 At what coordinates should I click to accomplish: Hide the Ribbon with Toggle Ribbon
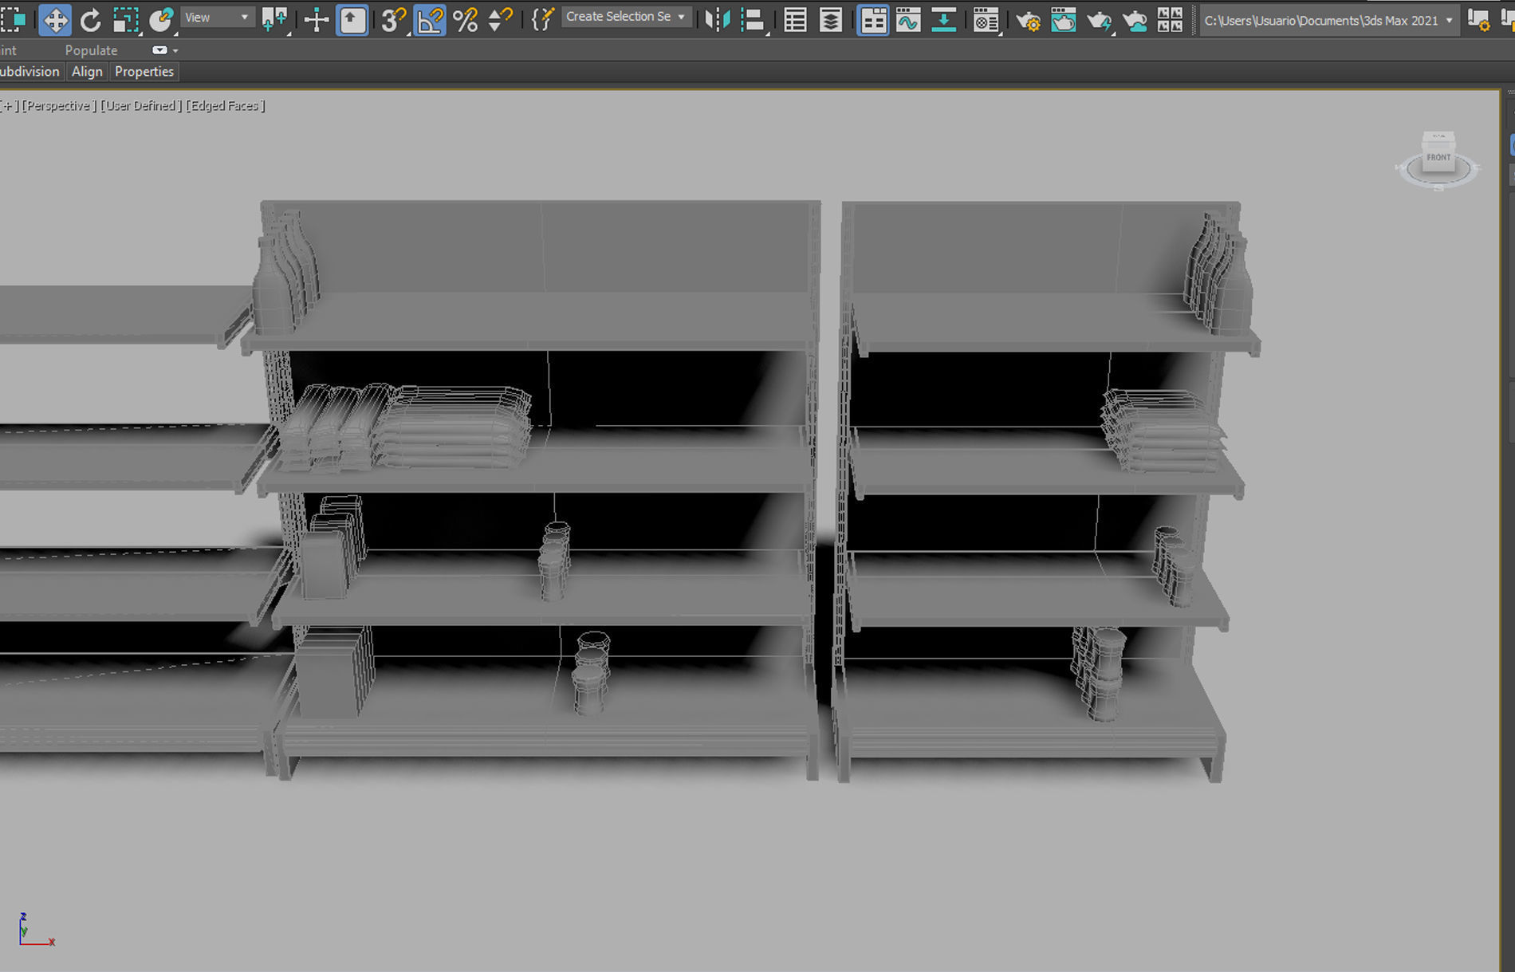[x=873, y=20]
